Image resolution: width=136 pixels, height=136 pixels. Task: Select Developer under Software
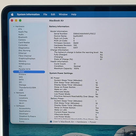coord(24,114)
